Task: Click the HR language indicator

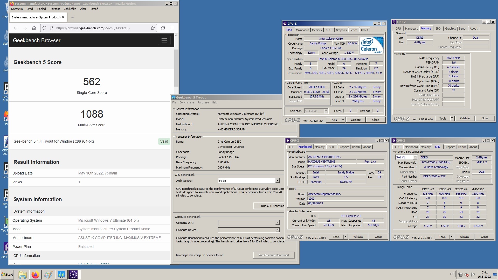Action: point(452,274)
